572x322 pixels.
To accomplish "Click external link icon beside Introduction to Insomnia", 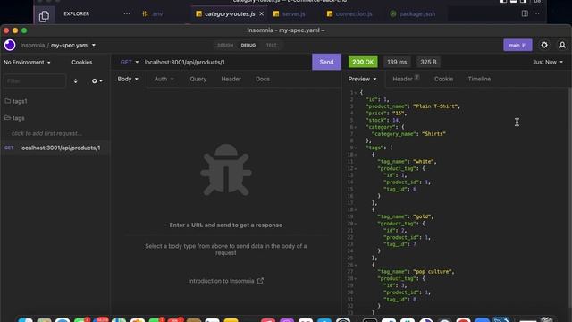I will pyautogui.click(x=260, y=281).
